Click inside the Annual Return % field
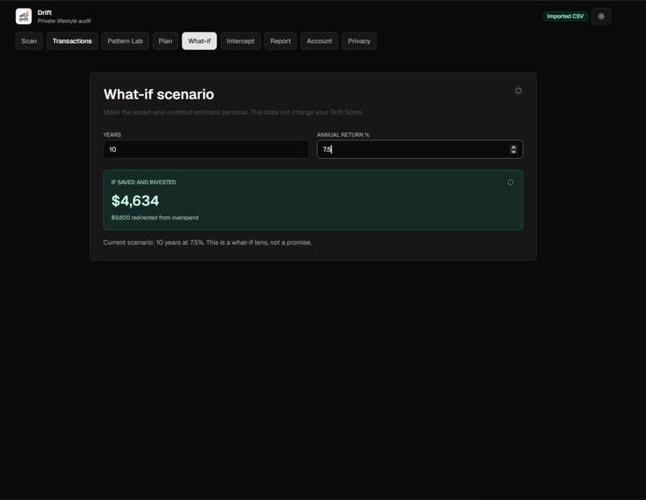Image resolution: width=646 pixels, height=500 pixels. [x=420, y=149]
